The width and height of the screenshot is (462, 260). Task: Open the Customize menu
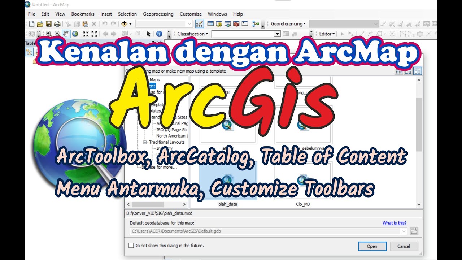[x=191, y=14]
